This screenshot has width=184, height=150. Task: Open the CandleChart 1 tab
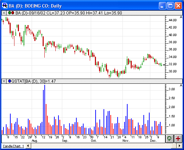pyautogui.click(x=13, y=146)
